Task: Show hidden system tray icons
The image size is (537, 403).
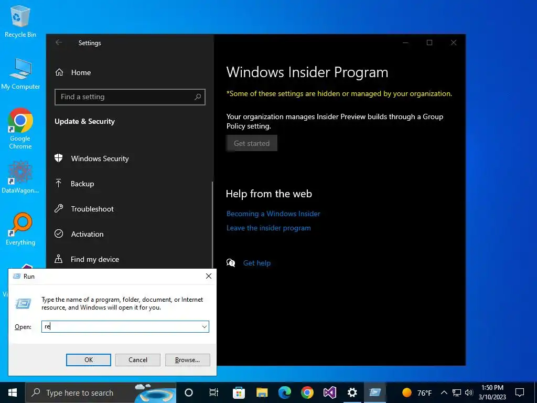Action: 444,393
